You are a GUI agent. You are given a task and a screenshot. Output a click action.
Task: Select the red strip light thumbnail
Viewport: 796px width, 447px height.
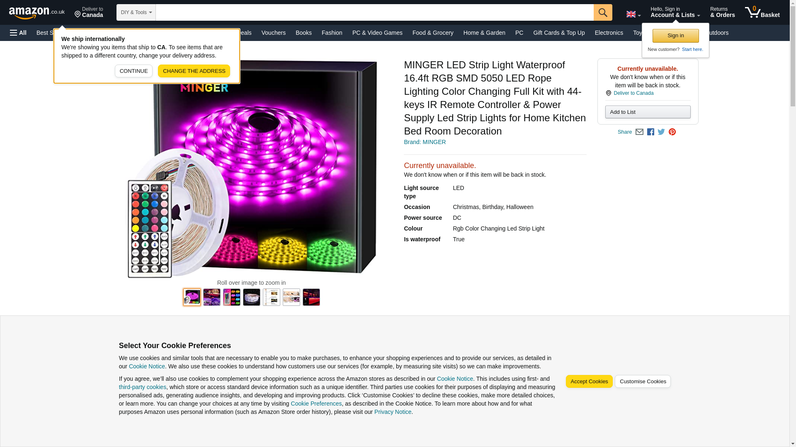coord(311,297)
